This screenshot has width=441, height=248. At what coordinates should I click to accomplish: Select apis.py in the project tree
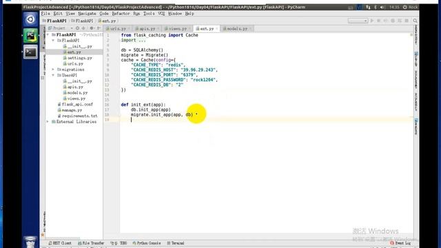coord(73,87)
